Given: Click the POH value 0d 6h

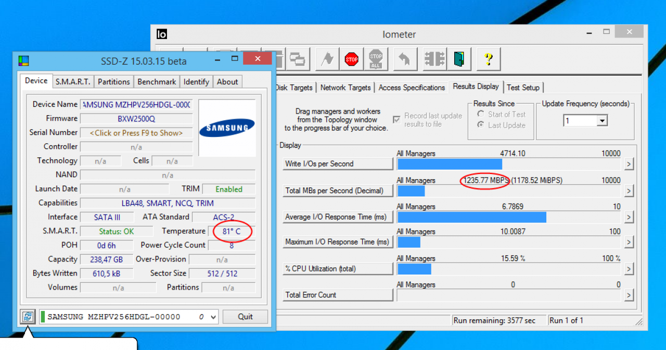Looking at the screenshot, I should click(107, 245).
